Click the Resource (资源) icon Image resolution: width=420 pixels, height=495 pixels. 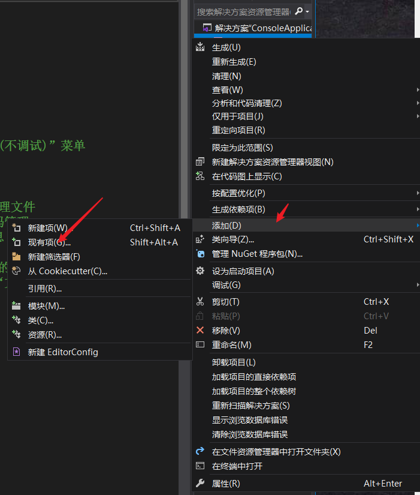point(16,334)
